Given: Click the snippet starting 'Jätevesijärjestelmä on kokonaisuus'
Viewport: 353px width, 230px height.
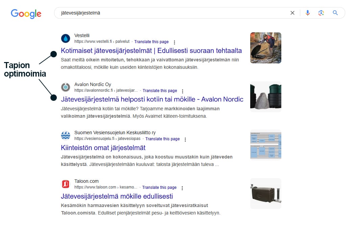Looking at the screenshot, I should point(147,161).
